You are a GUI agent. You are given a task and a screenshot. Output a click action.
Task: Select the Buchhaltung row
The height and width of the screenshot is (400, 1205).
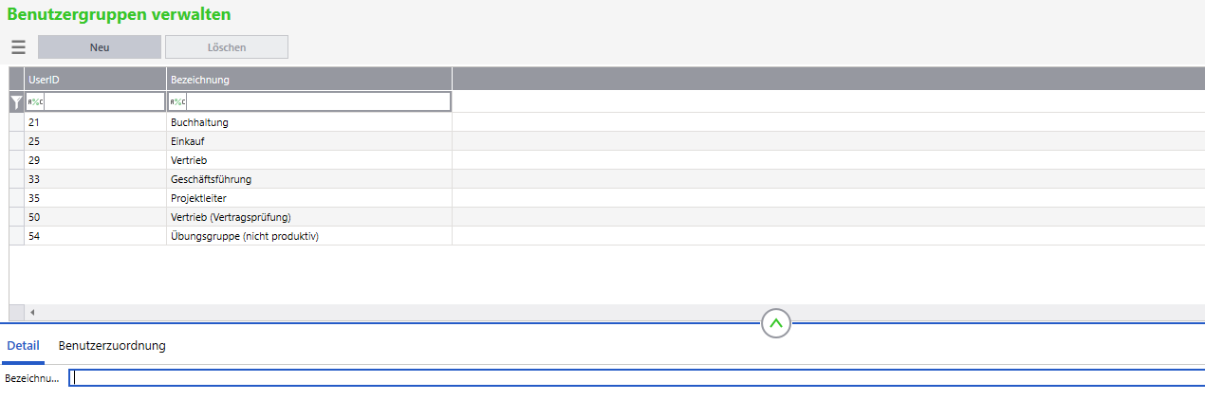click(199, 122)
